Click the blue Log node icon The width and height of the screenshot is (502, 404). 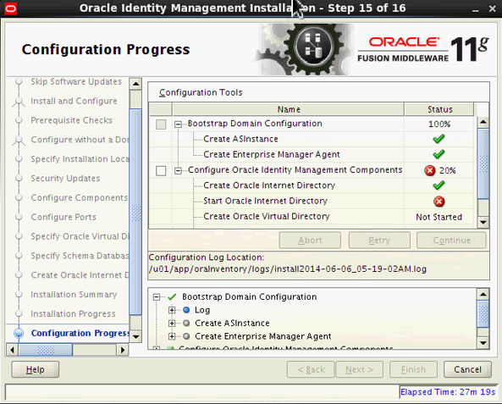[x=186, y=310]
